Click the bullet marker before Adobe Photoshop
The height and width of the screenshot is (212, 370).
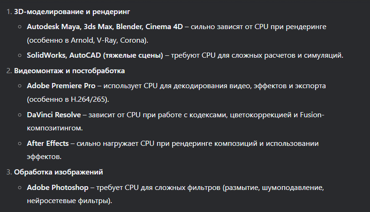coord(20,188)
